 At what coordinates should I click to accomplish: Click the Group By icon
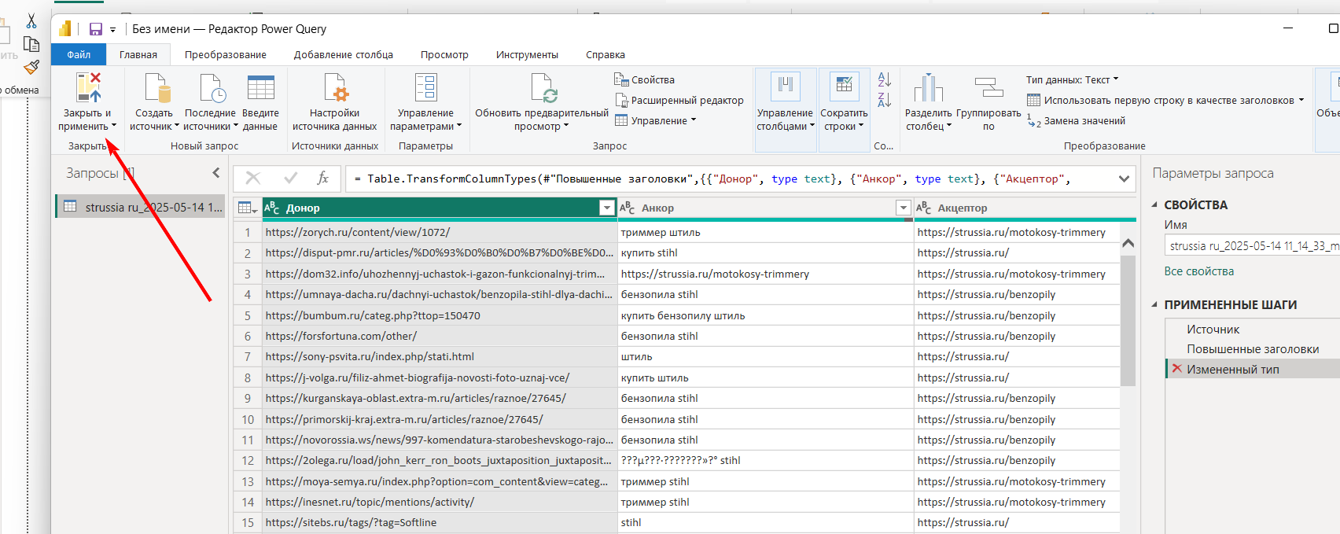(988, 88)
